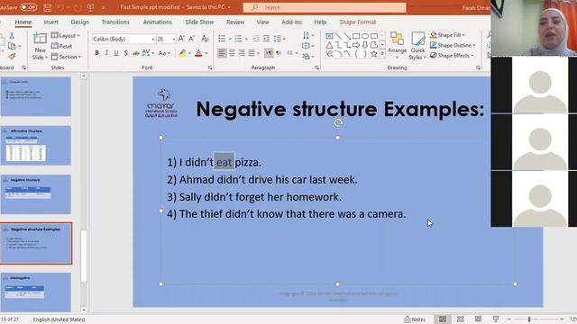Start slide show from status bar
577x324 pixels.
(496, 319)
